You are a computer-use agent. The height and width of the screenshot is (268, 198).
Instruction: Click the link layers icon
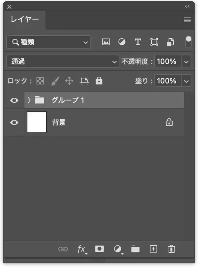click(63, 249)
